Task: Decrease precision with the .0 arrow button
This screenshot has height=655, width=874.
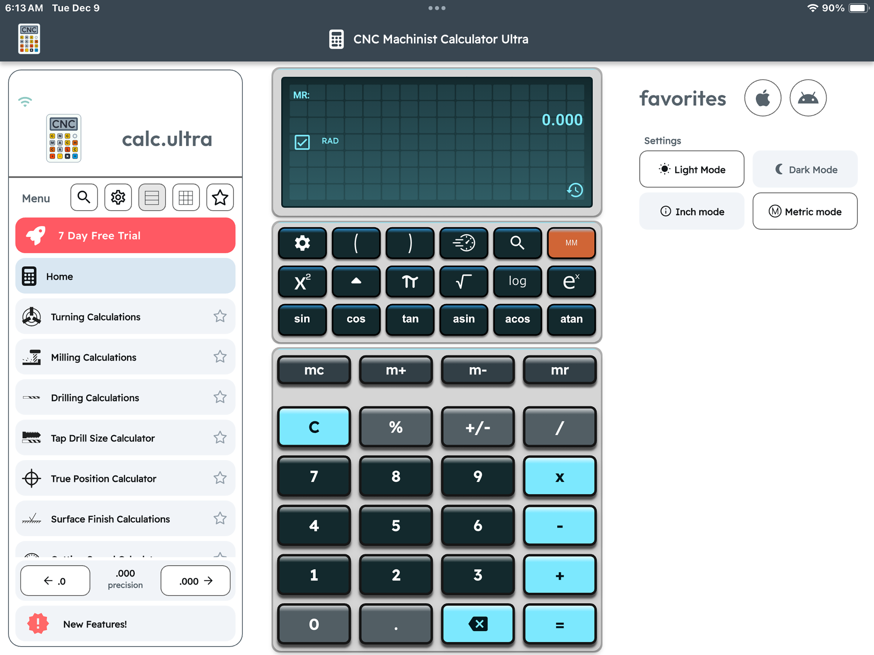Action: click(55, 580)
